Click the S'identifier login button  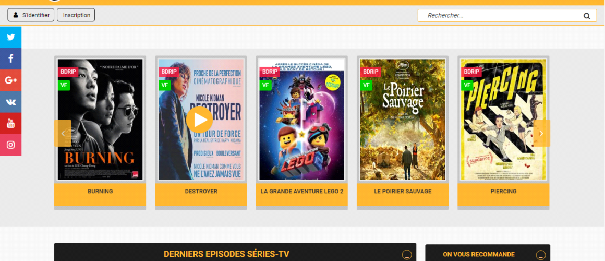(31, 15)
